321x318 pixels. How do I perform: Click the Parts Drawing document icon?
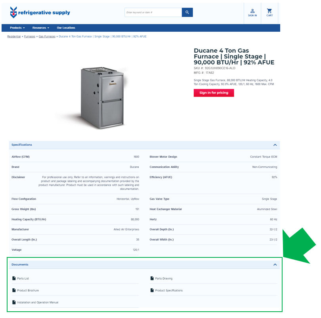[152, 278]
